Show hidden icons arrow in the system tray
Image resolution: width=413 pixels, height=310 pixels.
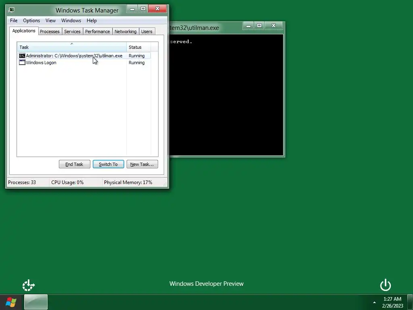374,302
